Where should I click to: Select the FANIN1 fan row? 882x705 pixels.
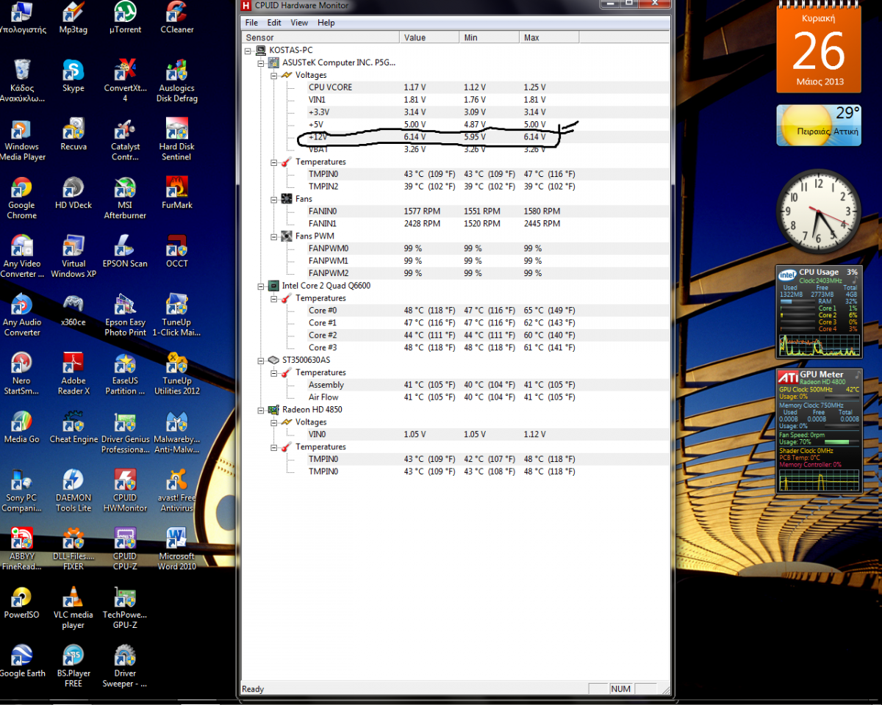tap(456, 223)
